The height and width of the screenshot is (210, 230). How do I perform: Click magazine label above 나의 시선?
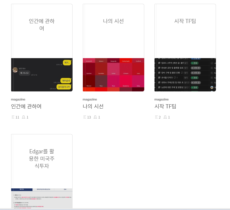coord(90,99)
